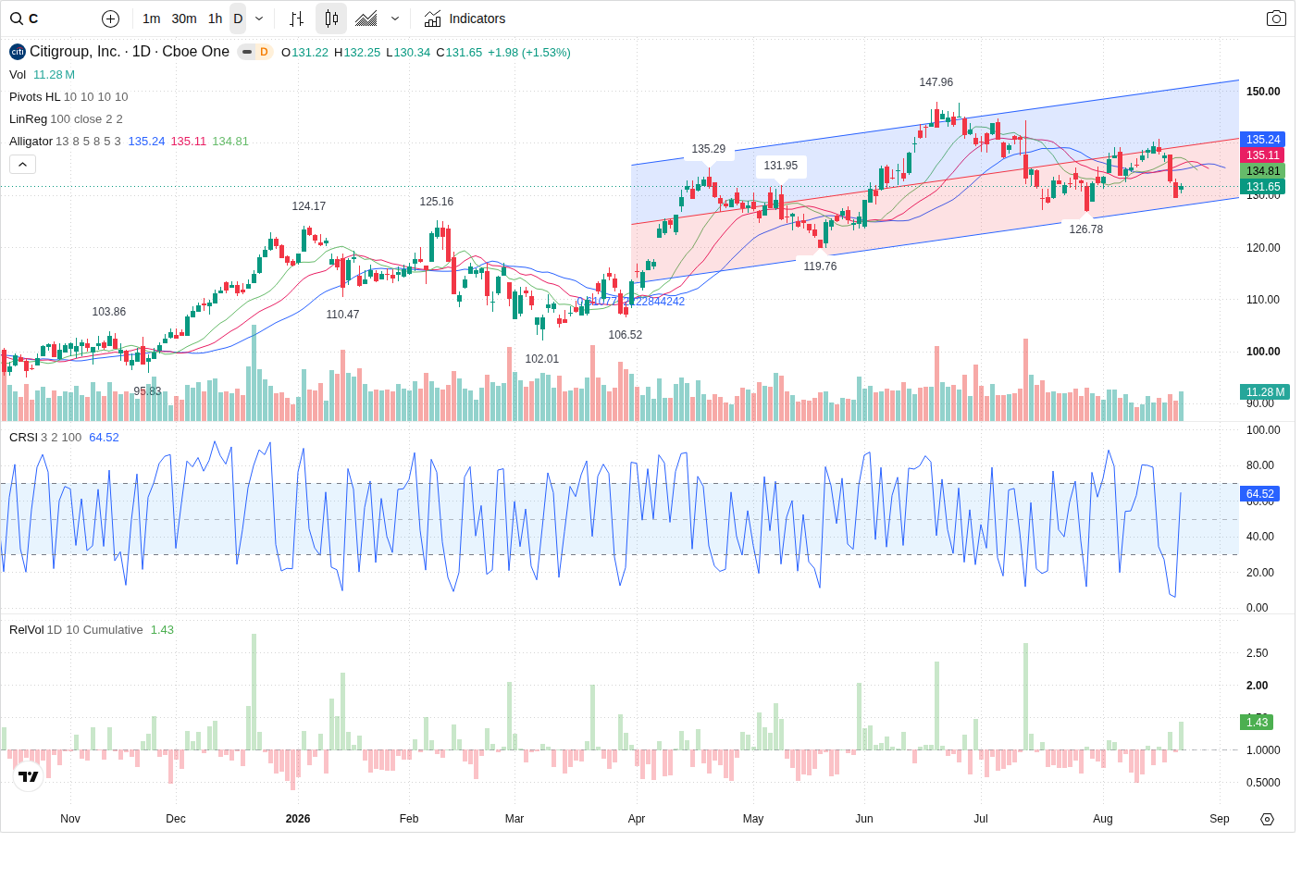Image resolution: width=1314 pixels, height=879 pixels.
Task: Click the Citi logo in legend
Action: [x=18, y=52]
